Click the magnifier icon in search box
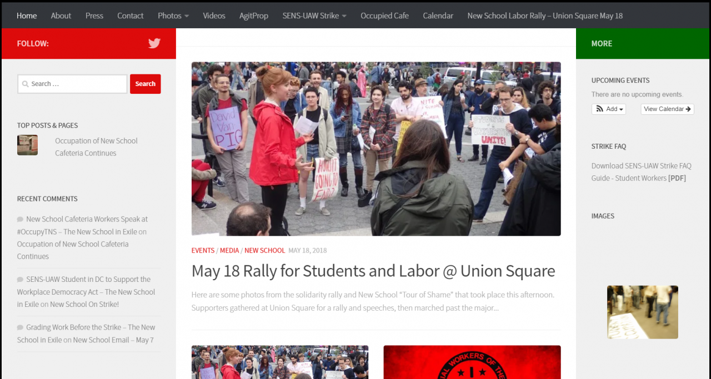 [x=25, y=84]
